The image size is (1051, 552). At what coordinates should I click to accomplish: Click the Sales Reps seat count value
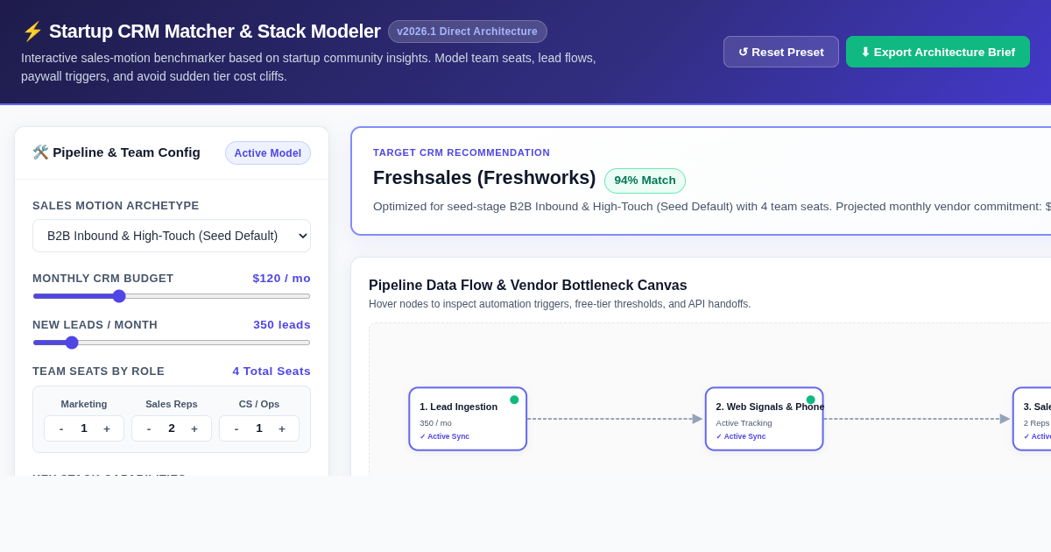[x=172, y=428]
